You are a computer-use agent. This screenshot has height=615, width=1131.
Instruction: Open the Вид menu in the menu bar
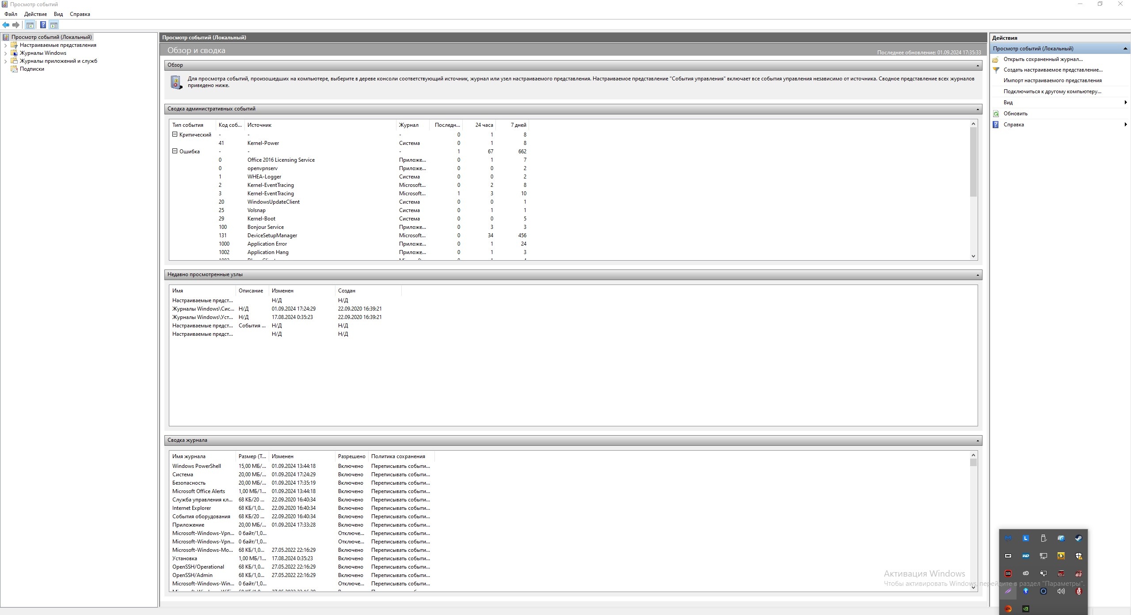[x=58, y=14]
